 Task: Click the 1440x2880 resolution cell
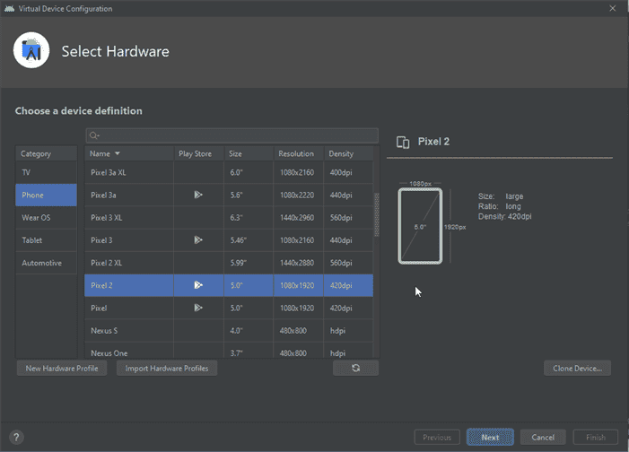click(x=299, y=263)
